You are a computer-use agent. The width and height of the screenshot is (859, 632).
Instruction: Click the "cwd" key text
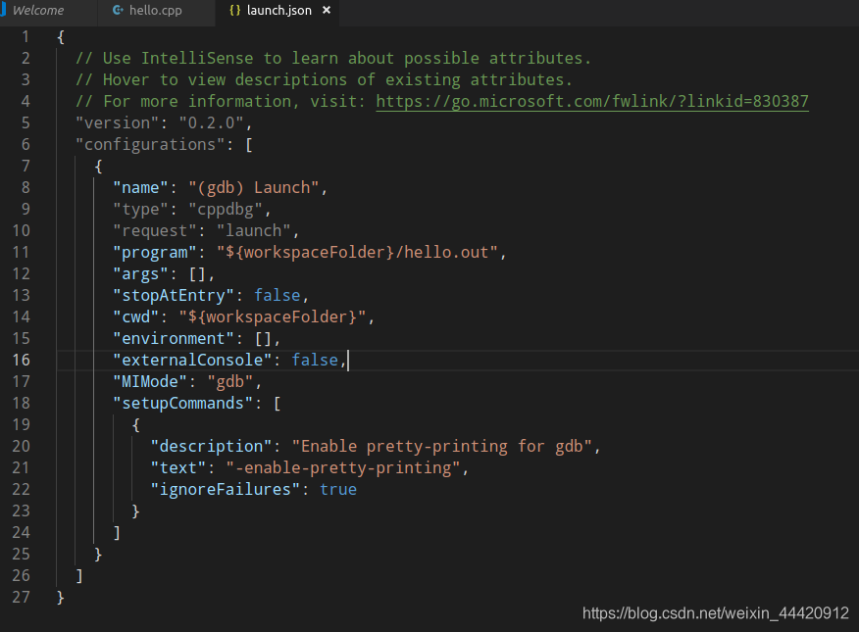(136, 316)
